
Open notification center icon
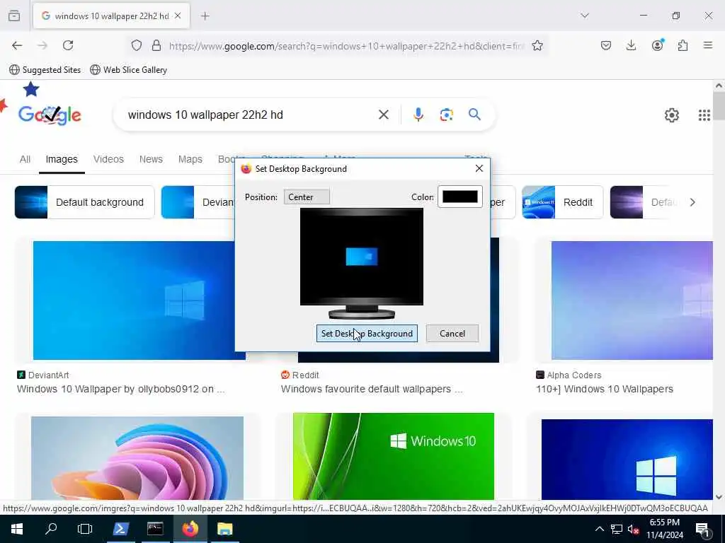(x=702, y=530)
